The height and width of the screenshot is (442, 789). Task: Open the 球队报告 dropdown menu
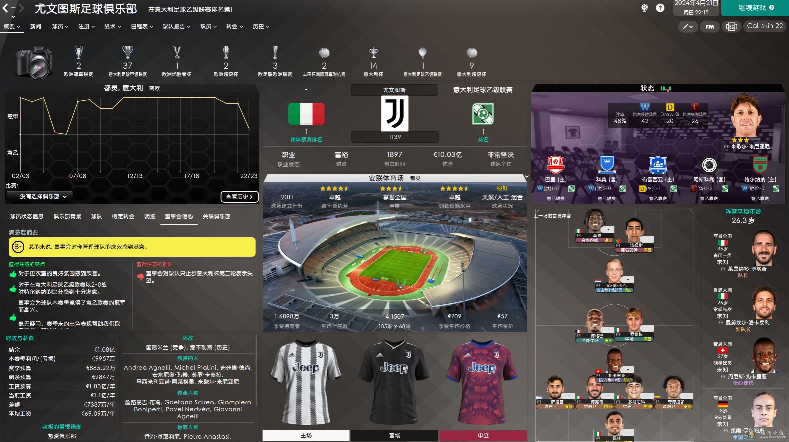pos(176,26)
